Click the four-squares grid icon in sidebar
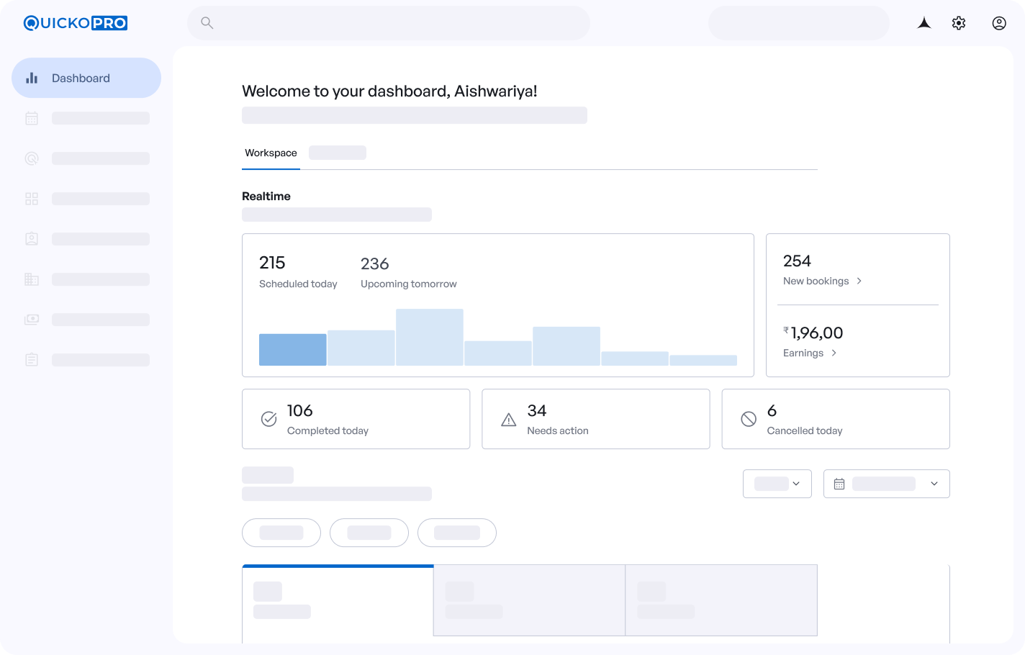Screen dimensions: 1025x655 tap(32, 199)
